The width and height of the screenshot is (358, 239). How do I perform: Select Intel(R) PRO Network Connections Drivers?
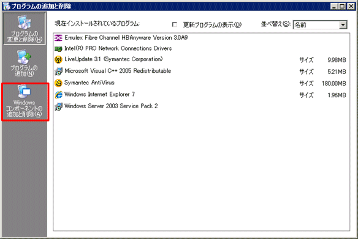tap(118, 48)
